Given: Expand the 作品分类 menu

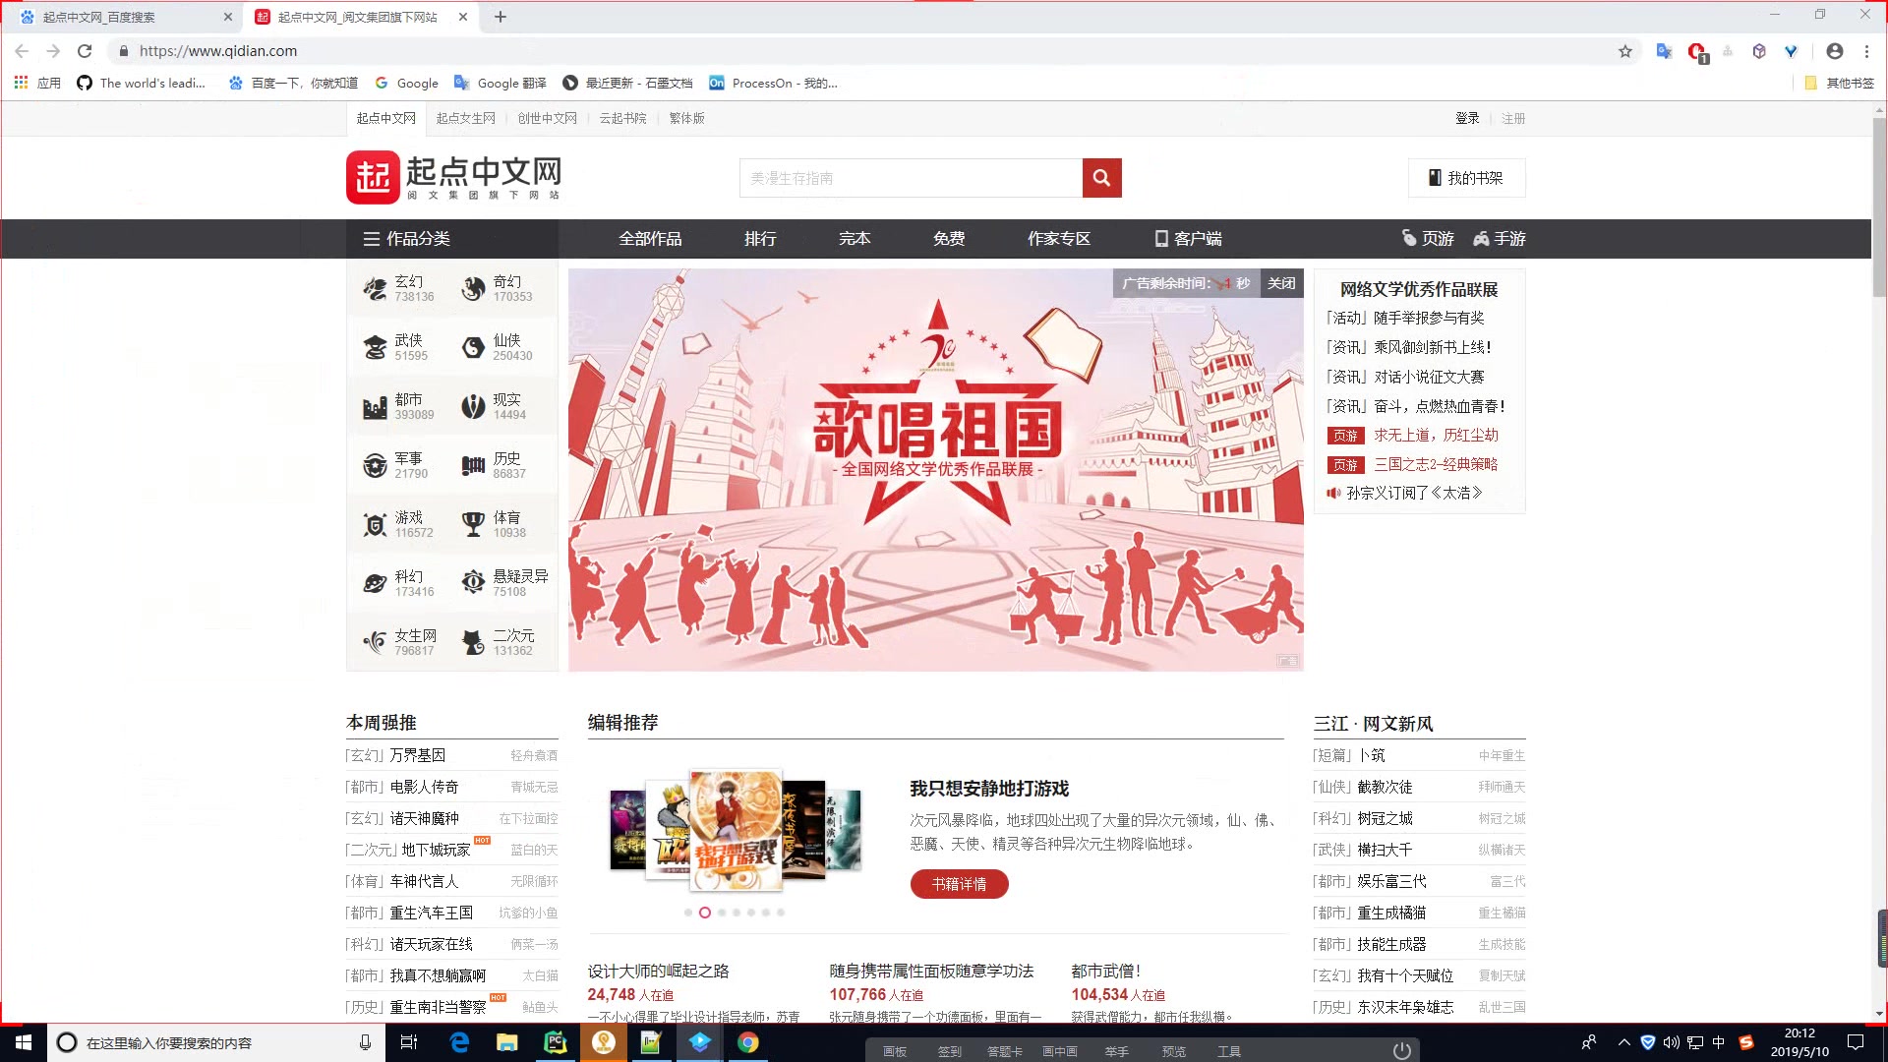Looking at the screenshot, I should (x=407, y=239).
